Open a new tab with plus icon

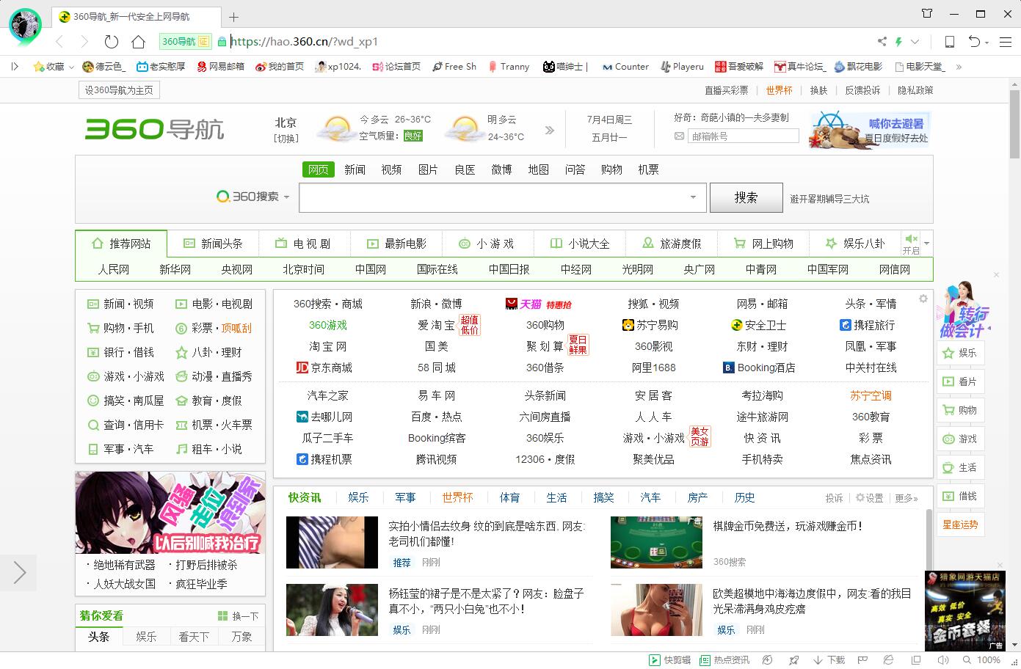pyautogui.click(x=233, y=17)
